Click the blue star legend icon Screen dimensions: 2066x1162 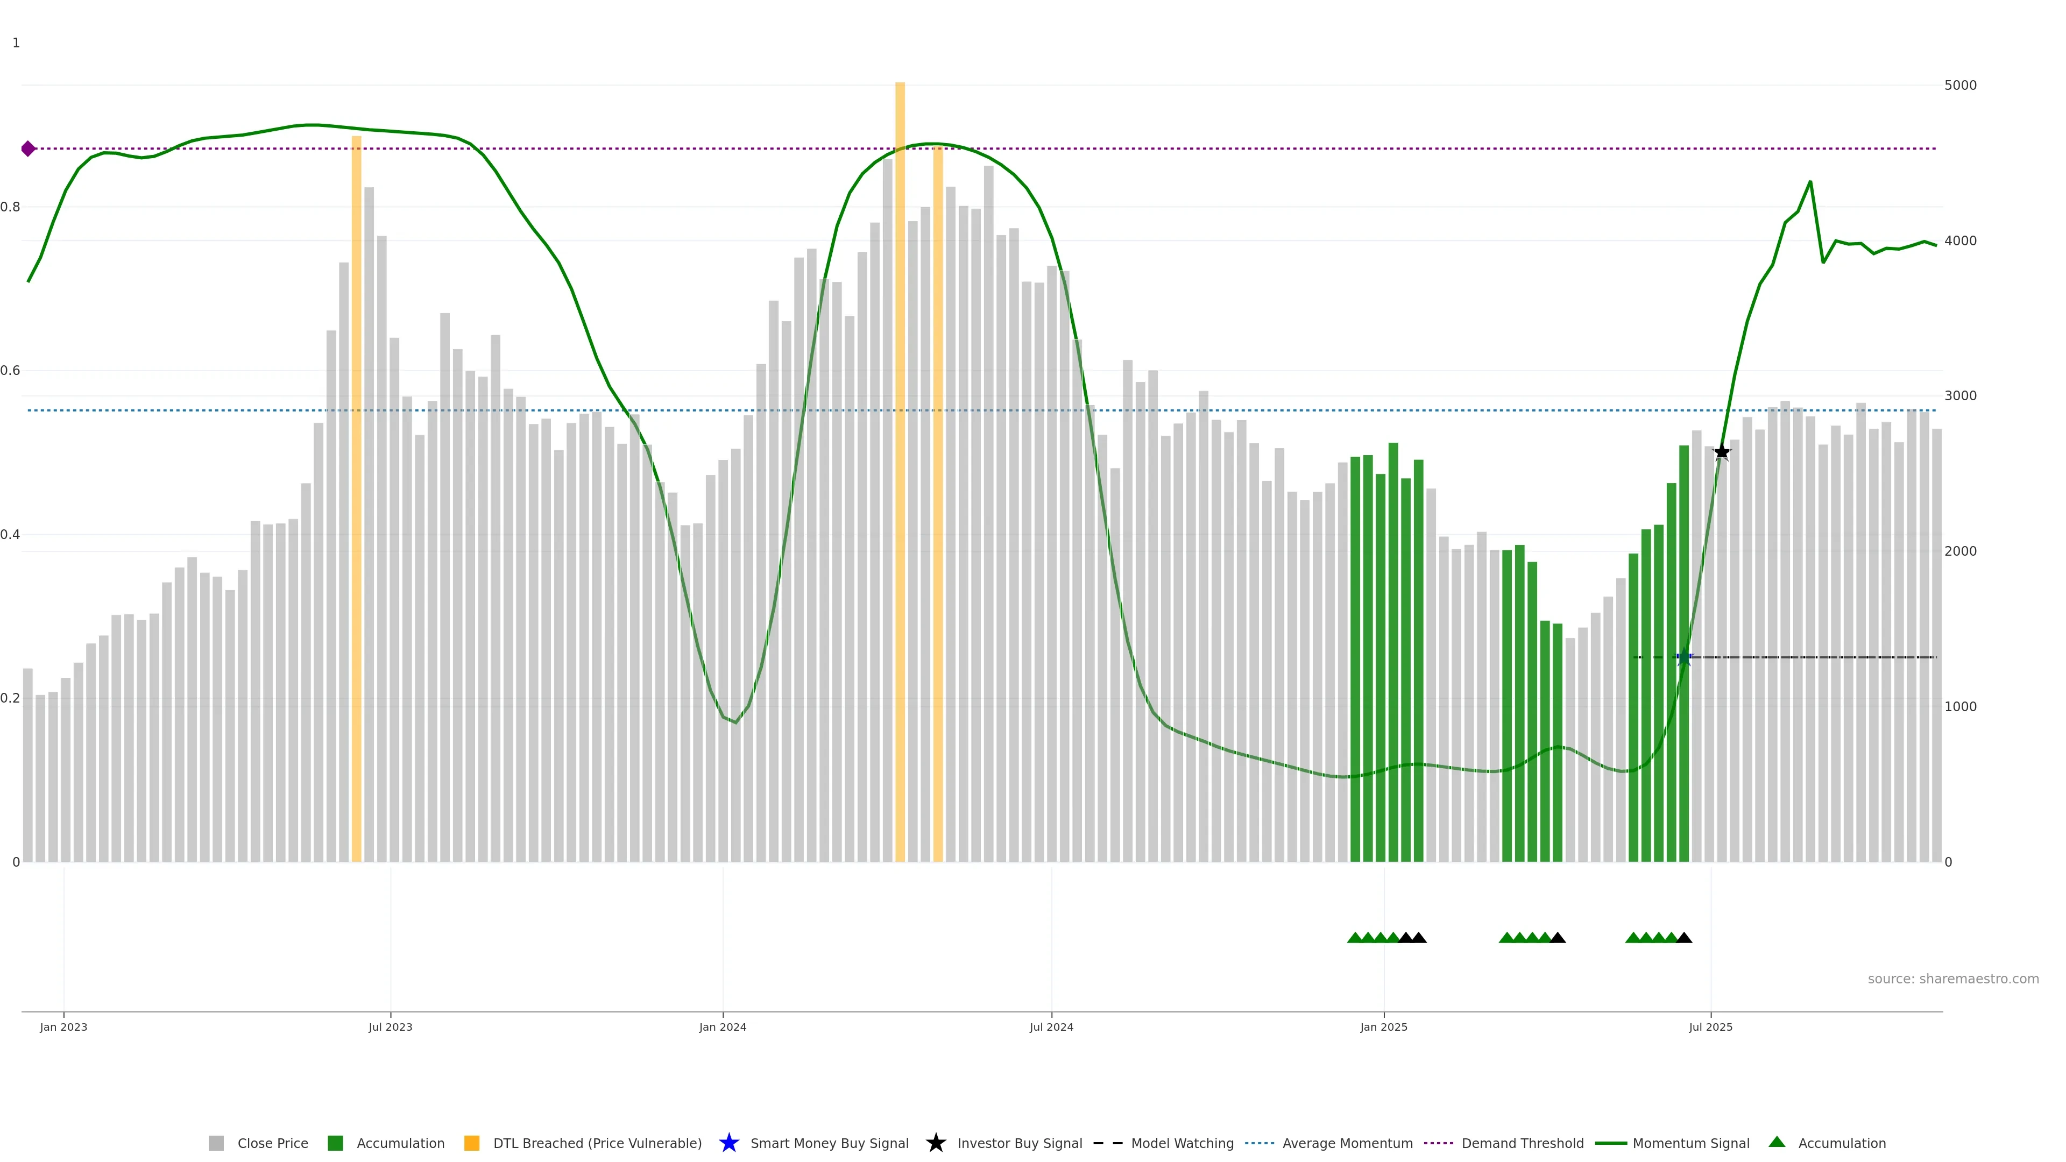pyautogui.click(x=728, y=1143)
